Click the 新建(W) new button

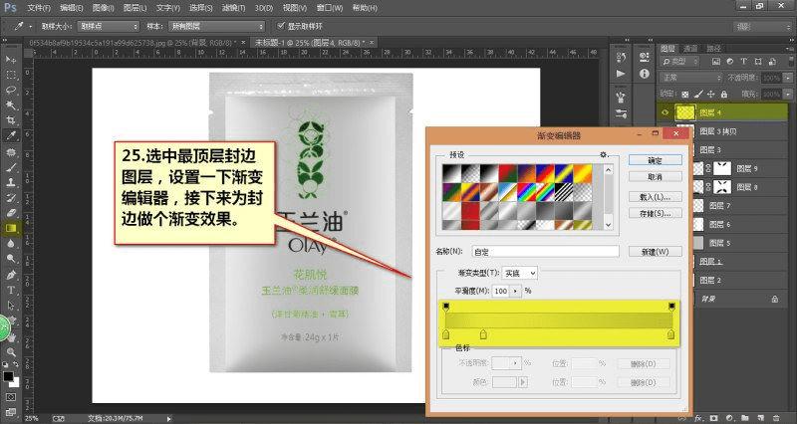[x=655, y=252]
